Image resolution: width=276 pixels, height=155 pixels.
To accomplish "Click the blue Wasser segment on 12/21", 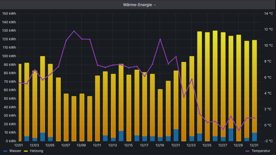I will pyautogui.click(x=176, y=135).
